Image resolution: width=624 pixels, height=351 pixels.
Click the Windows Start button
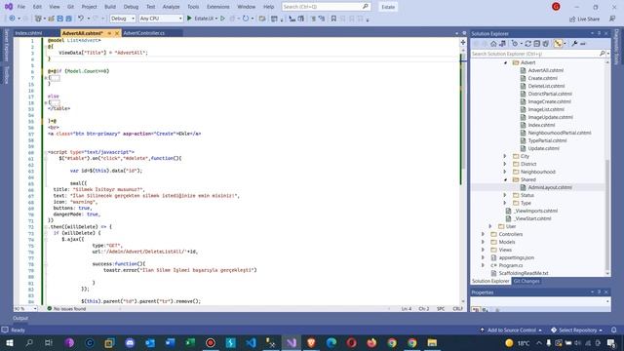click(9, 342)
